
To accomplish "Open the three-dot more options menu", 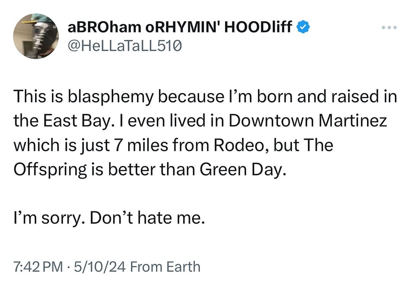I will (389, 28).
